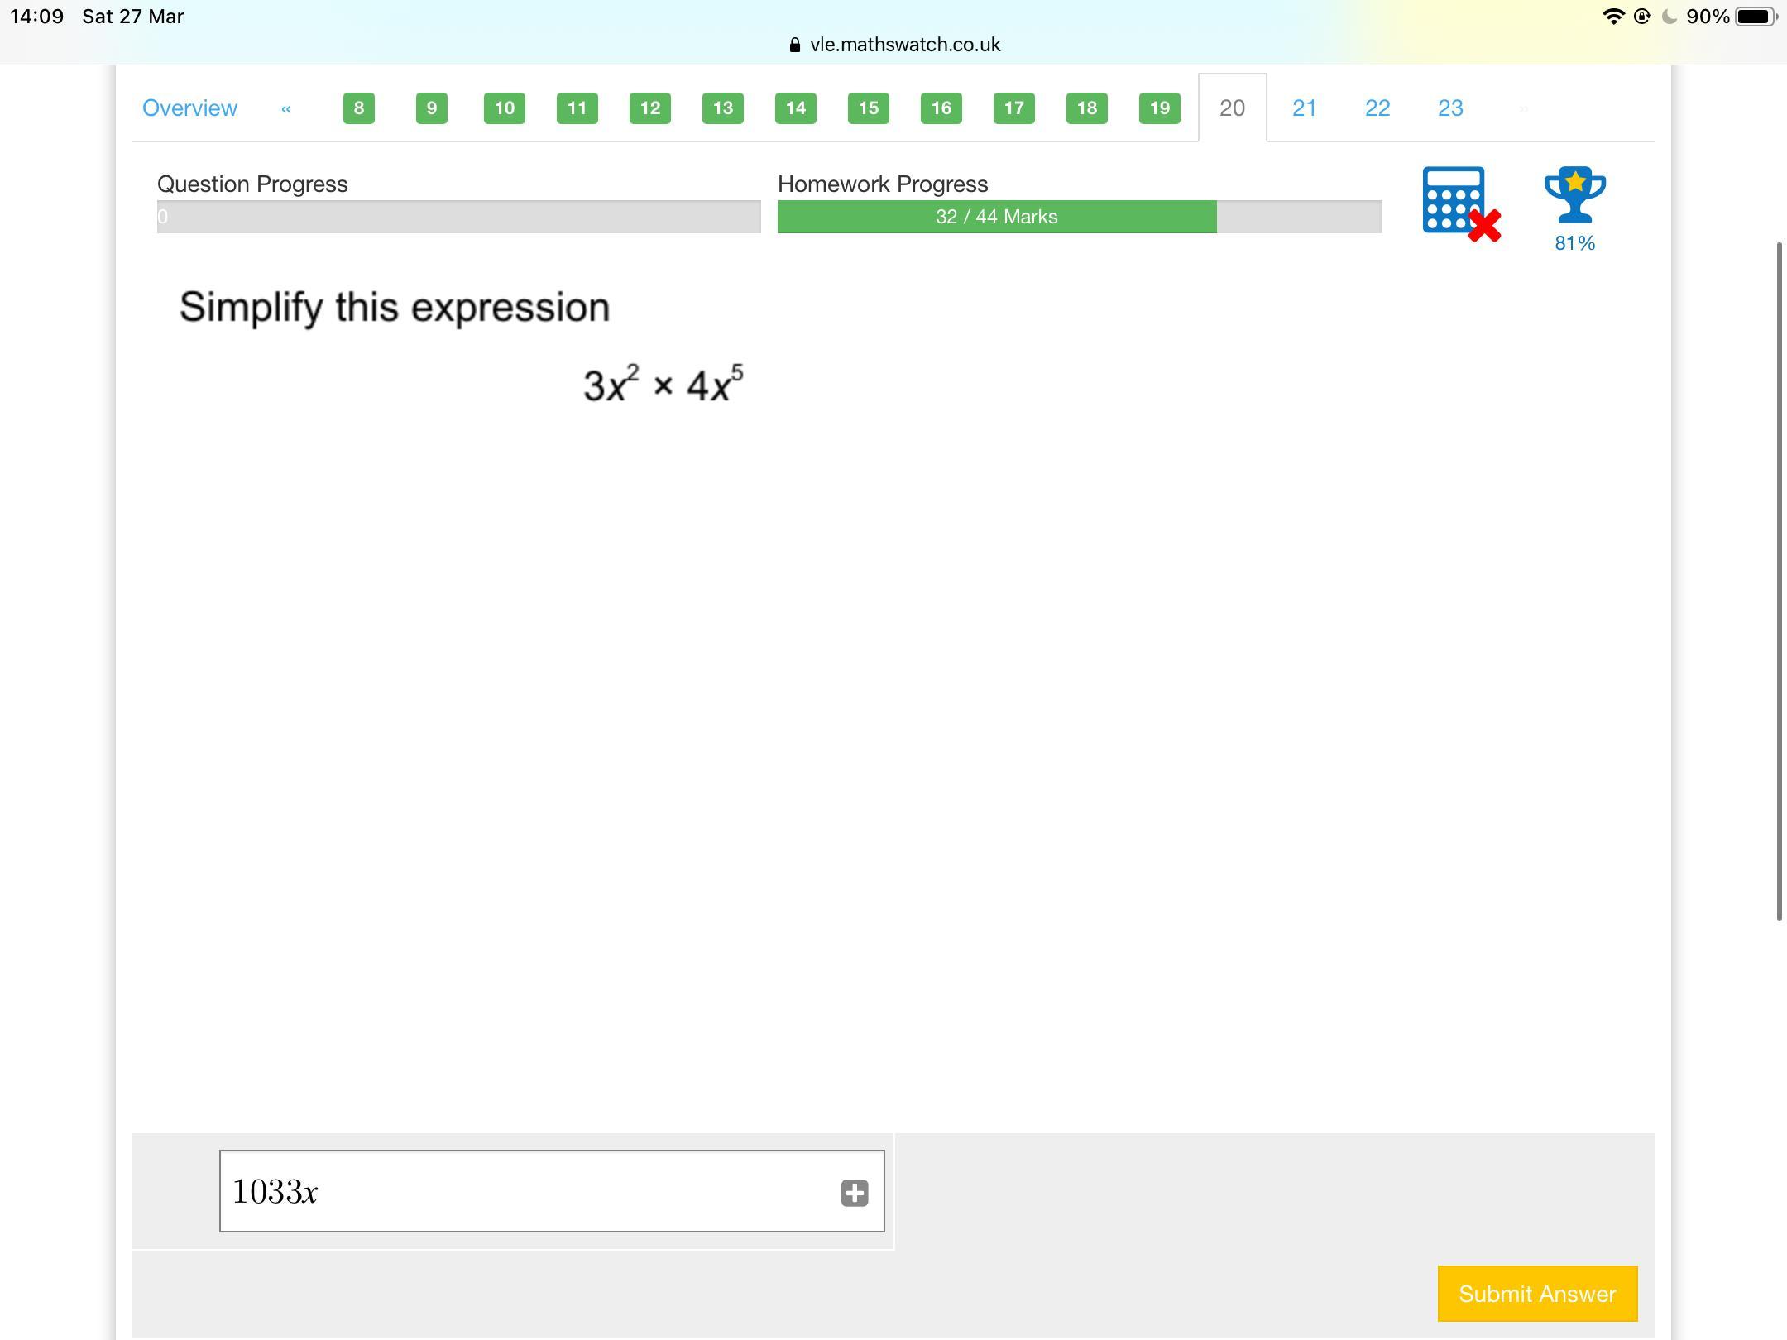Screen dimensions: 1787x1340
Task: Focus the answer input containing 1033x
Action: pyautogui.click(x=529, y=1191)
